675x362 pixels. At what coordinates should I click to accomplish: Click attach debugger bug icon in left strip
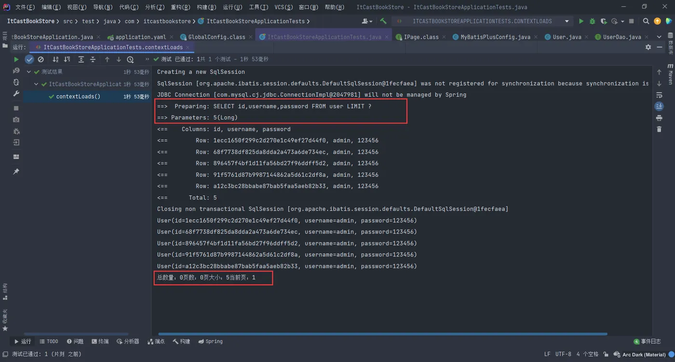pyautogui.click(x=16, y=131)
